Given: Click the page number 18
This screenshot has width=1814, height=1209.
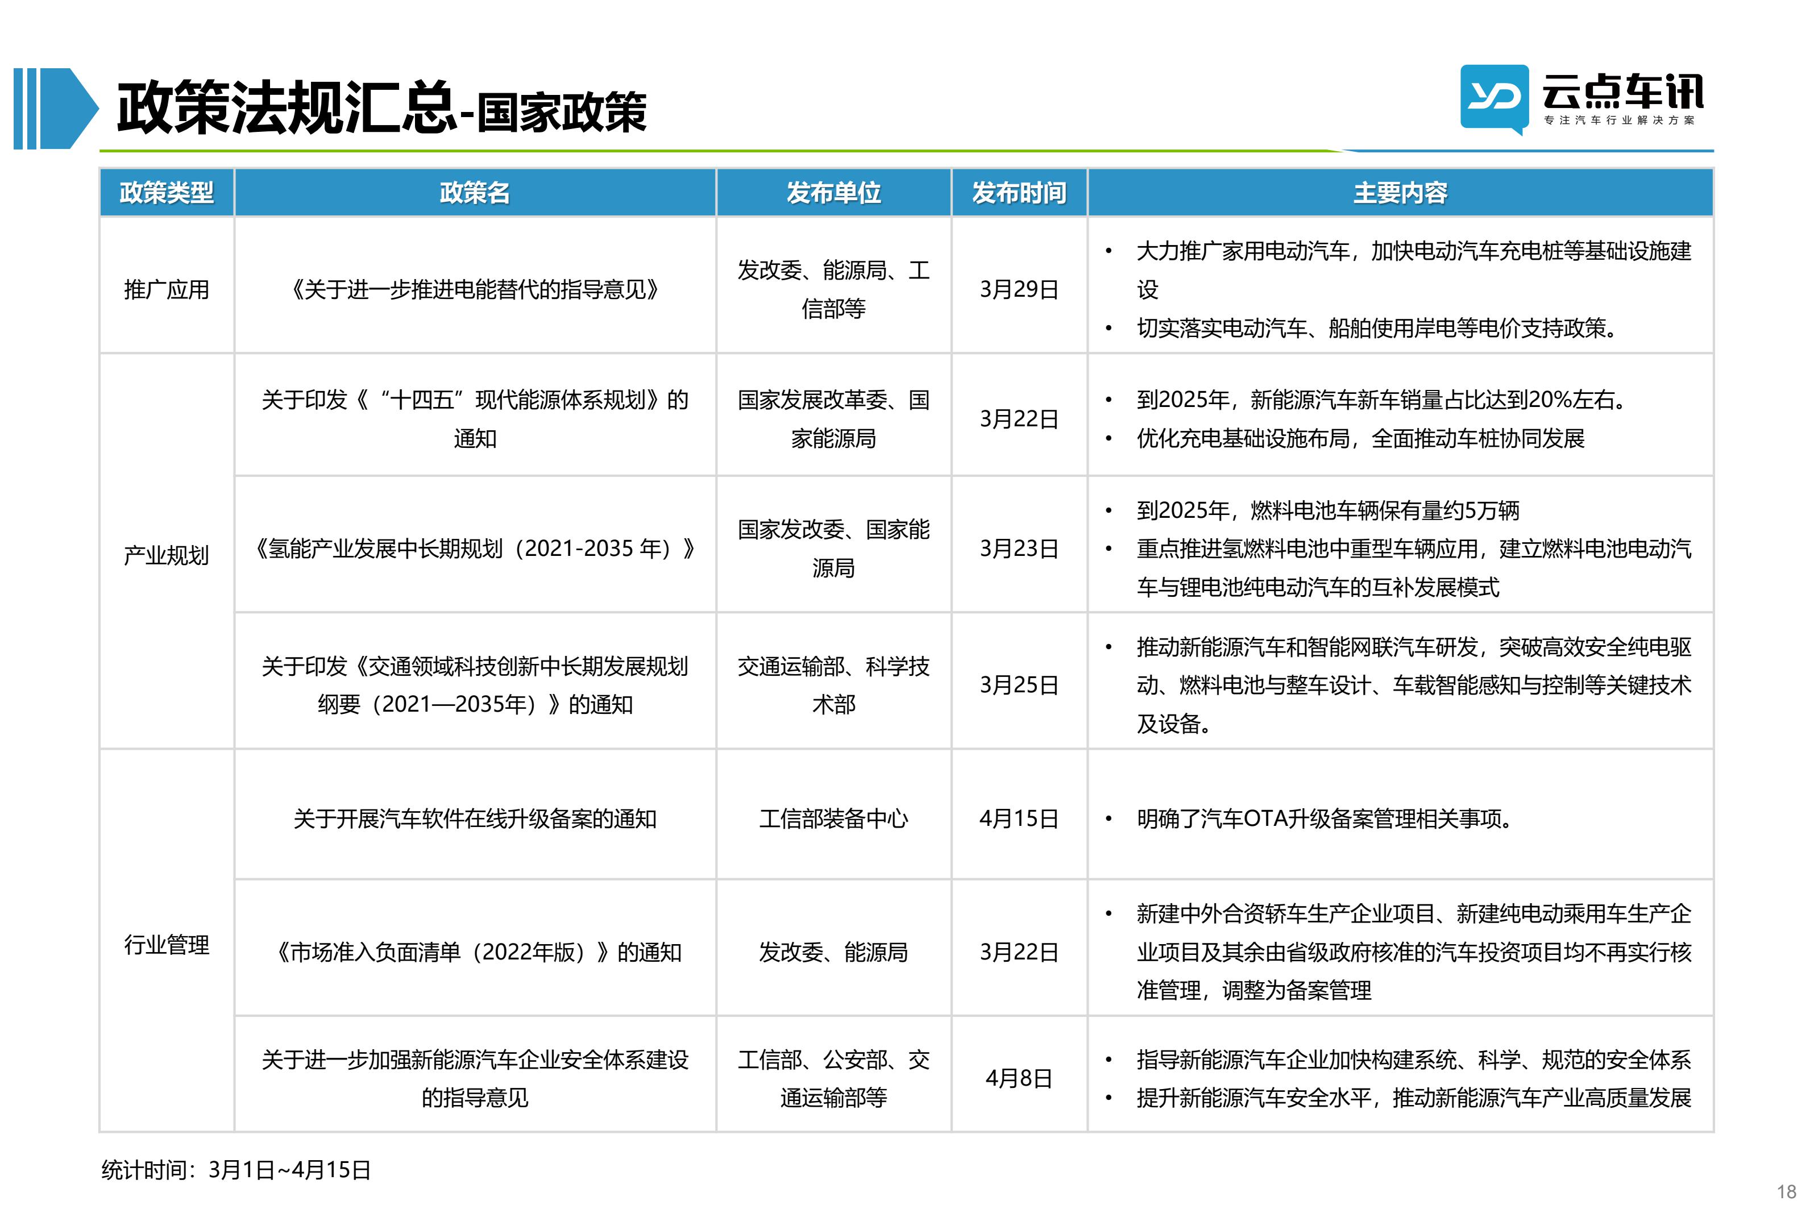Looking at the screenshot, I should click(1786, 1191).
